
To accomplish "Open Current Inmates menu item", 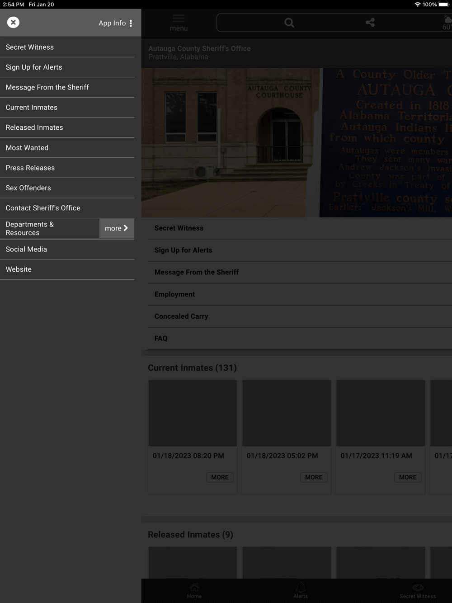I will [67, 108].
